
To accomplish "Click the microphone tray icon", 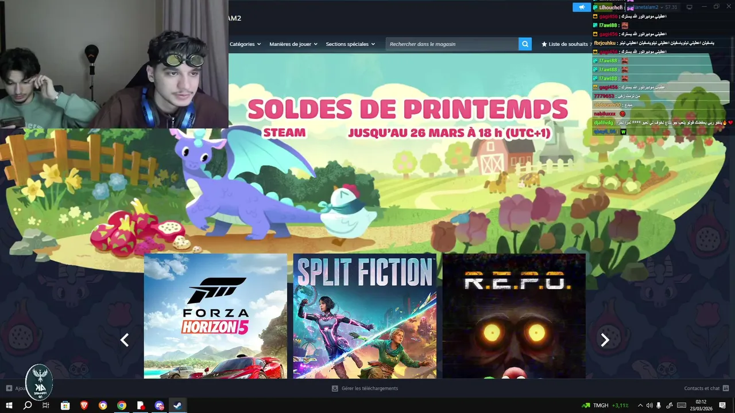I will point(659,406).
